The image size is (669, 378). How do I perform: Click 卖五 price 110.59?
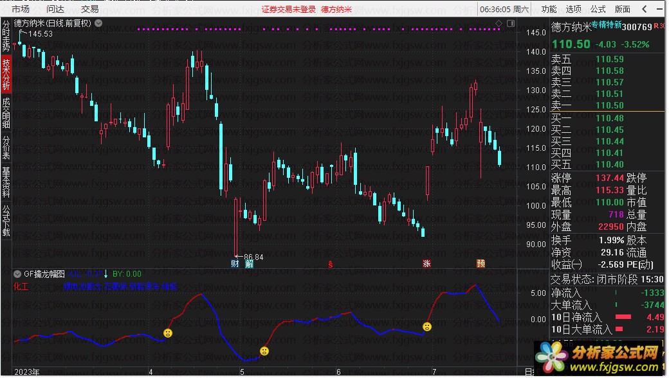(610, 59)
